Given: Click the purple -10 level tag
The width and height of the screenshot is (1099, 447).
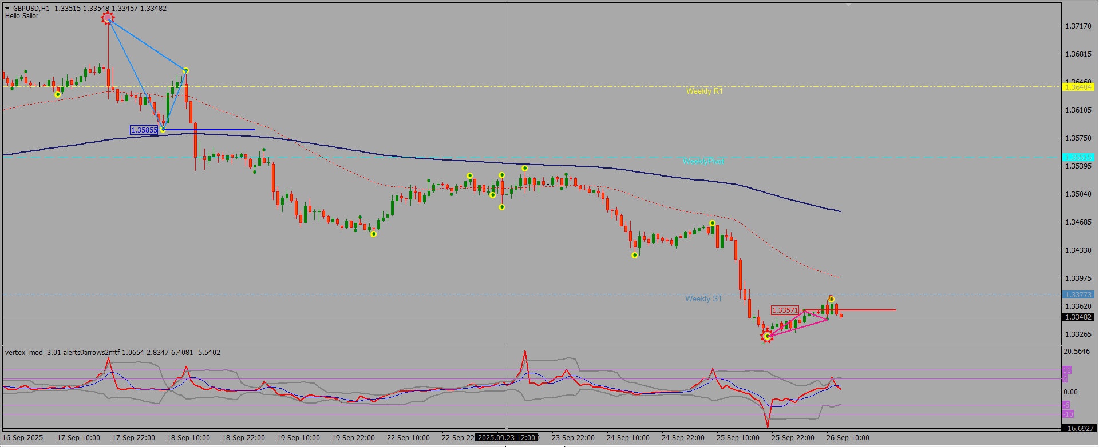Looking at the screenshot, I should coord(1068,414).
